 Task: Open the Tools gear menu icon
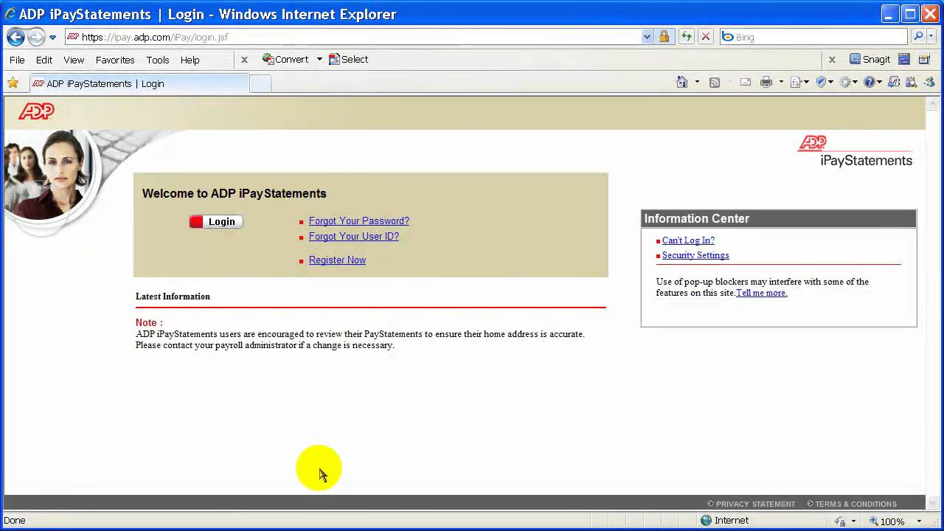pyautogui.click(x=849, y=83)
